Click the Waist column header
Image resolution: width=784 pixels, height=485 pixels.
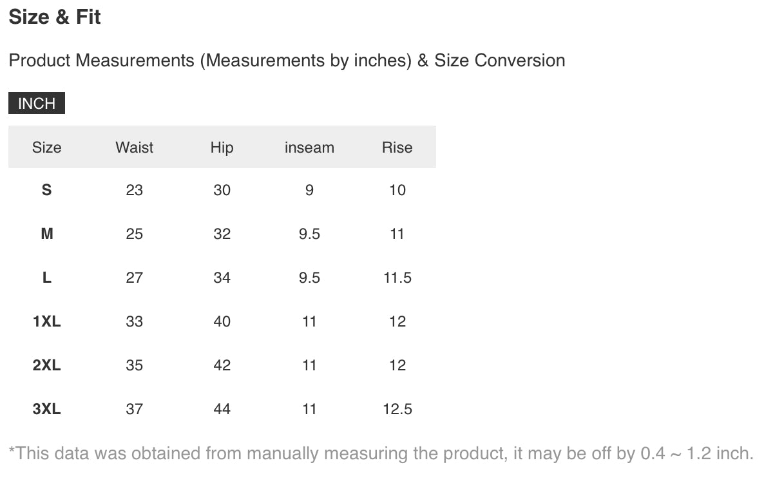click(134, 147)
